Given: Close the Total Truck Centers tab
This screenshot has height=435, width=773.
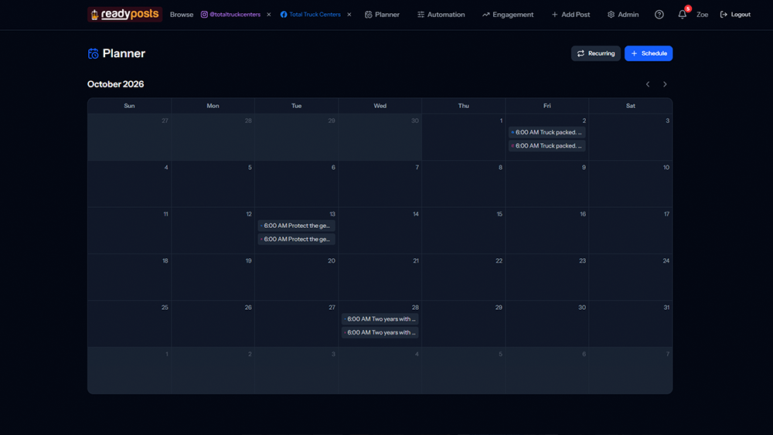Looking at the screenshot, I should tap(349, 15).
